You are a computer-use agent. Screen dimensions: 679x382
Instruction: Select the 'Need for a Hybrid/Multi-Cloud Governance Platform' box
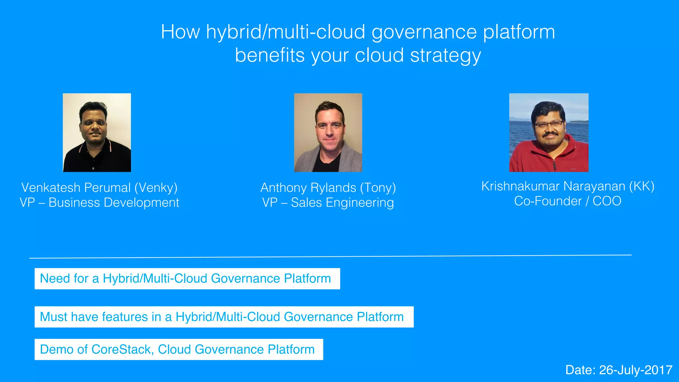pyautogui.click(x=187, y=279)
